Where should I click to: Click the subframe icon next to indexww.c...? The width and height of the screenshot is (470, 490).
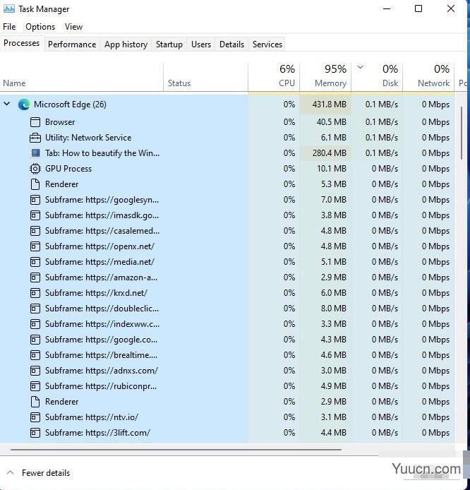coord(35,324)
